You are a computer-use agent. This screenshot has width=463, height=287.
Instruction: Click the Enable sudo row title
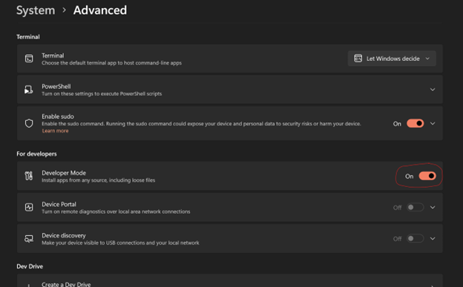[58, 116]
